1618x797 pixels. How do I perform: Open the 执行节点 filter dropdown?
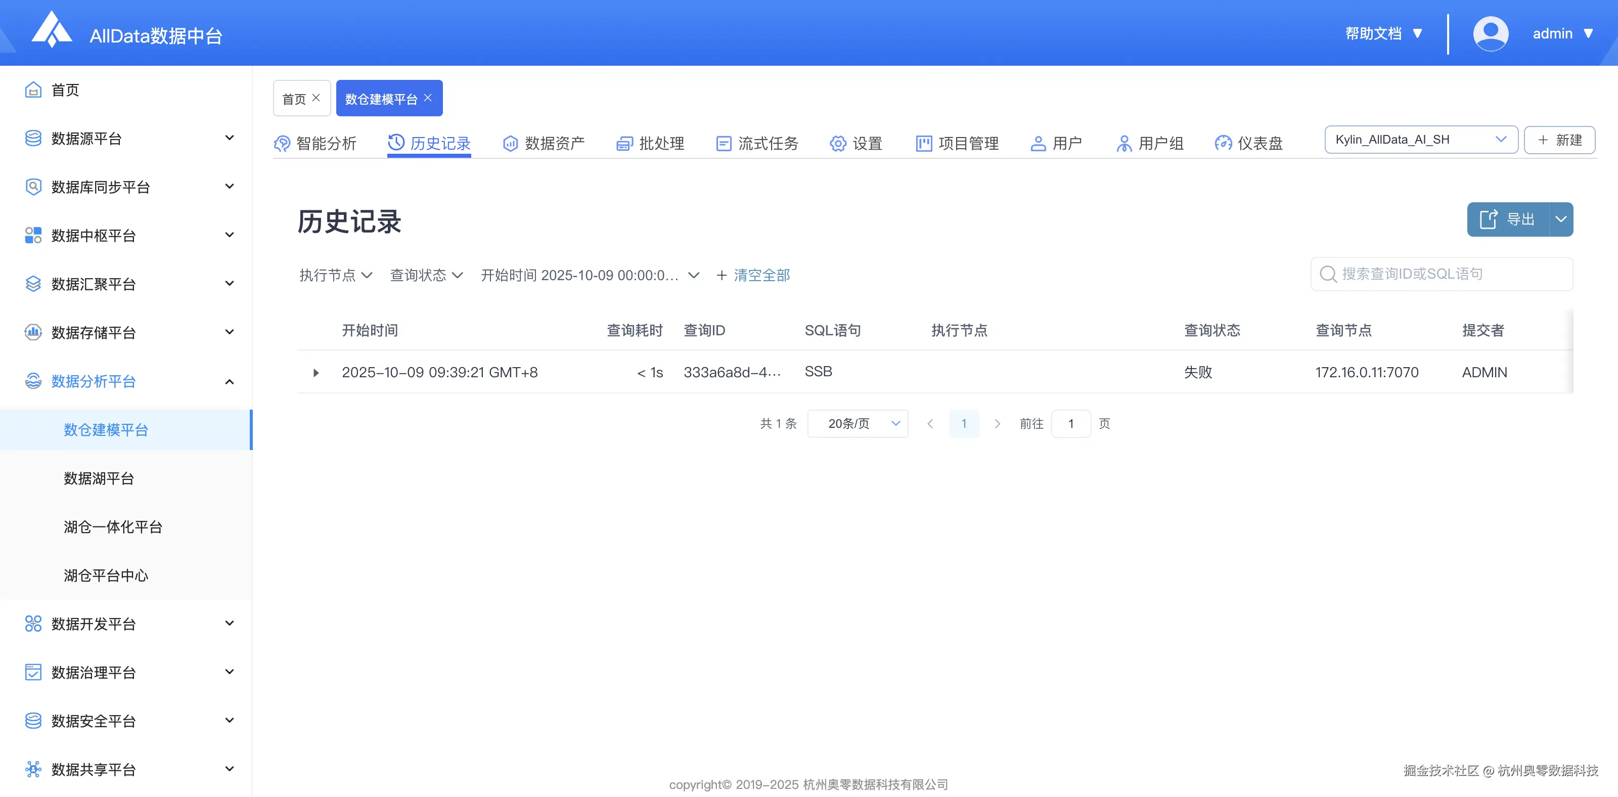335,275
